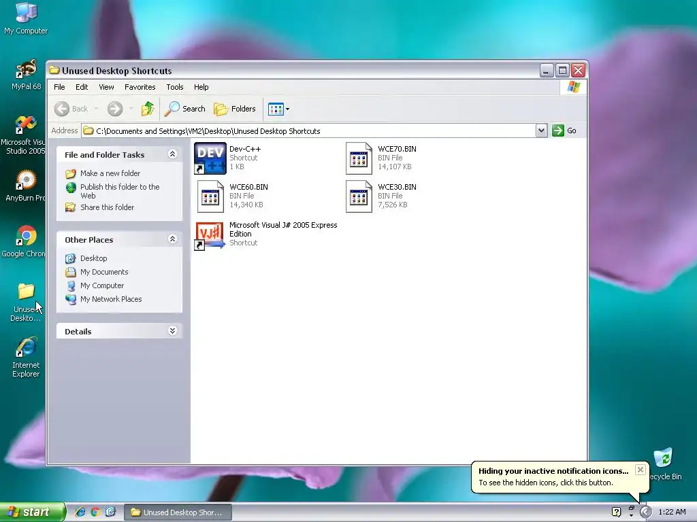The width and height of the screenshot is (697, 522).
Task: Open the Dev-C++ shortcut icon
Action: (210, 158)
